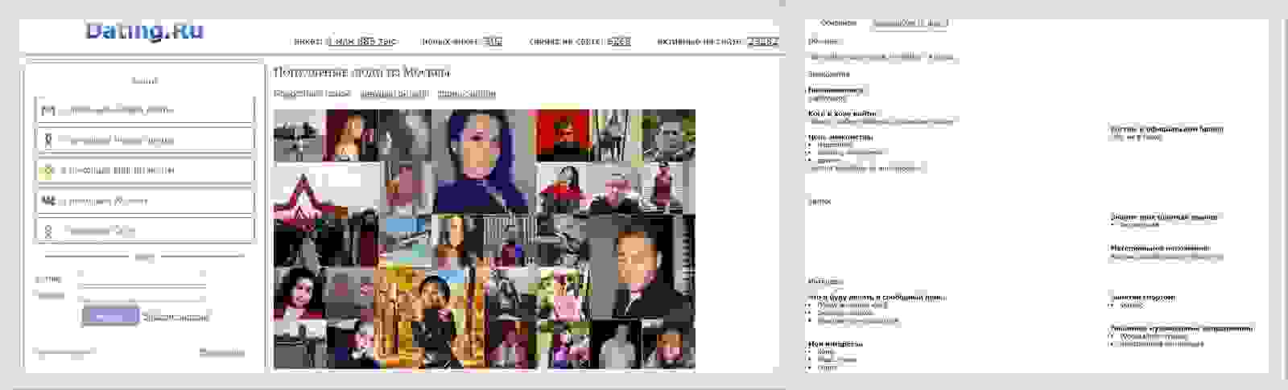Click the yellow icon in the third login option
This screenshot has width=1288, height=390.
[x=48, y=170]
